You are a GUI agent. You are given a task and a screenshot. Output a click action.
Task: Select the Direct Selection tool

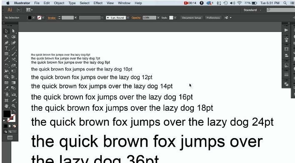pos(13,31)
